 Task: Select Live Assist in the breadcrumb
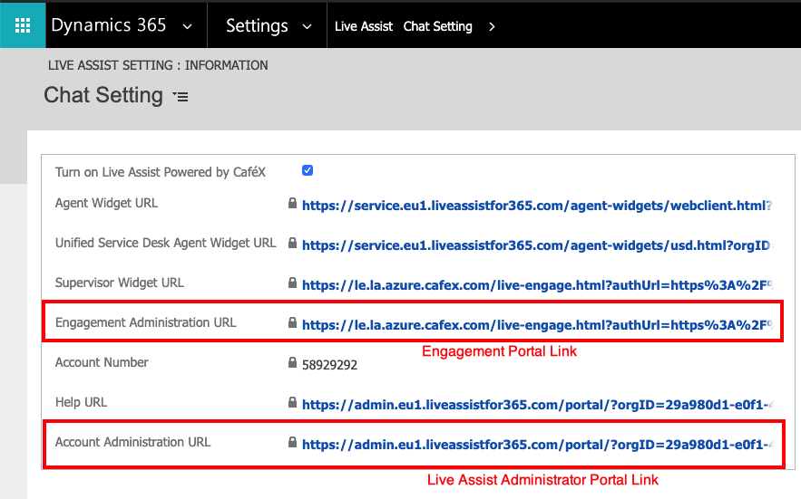click(364, 26)
